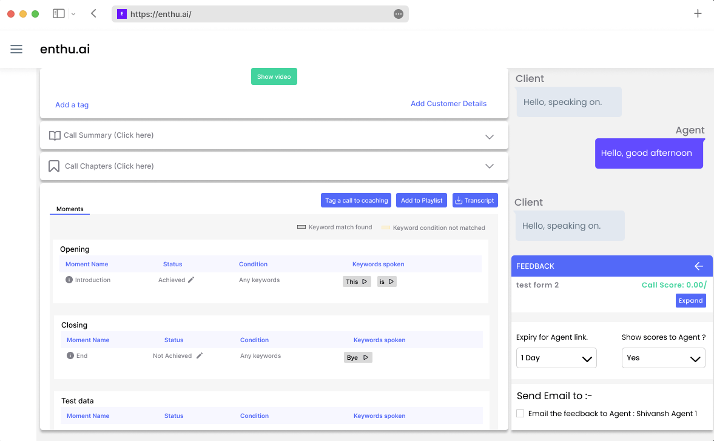The height and width of the screenshot is (441, 714).
Task: Open 'Show scores to Agent' dropdown
Action: tap(663, 358)
